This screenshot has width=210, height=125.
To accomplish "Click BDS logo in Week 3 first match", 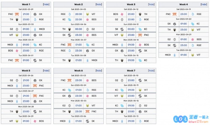I will (122, 14).
